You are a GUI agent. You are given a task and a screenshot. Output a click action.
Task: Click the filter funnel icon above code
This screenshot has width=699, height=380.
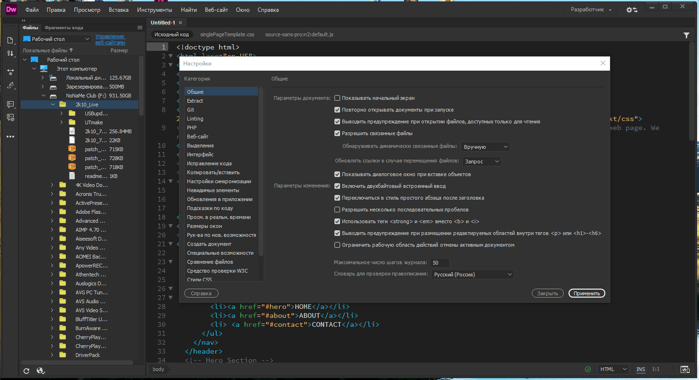click(x=686, y=35)
